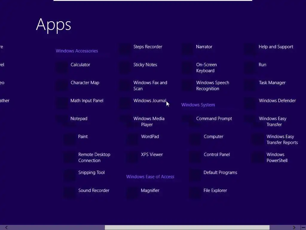Select the Windows System group heading

point(198,105)
